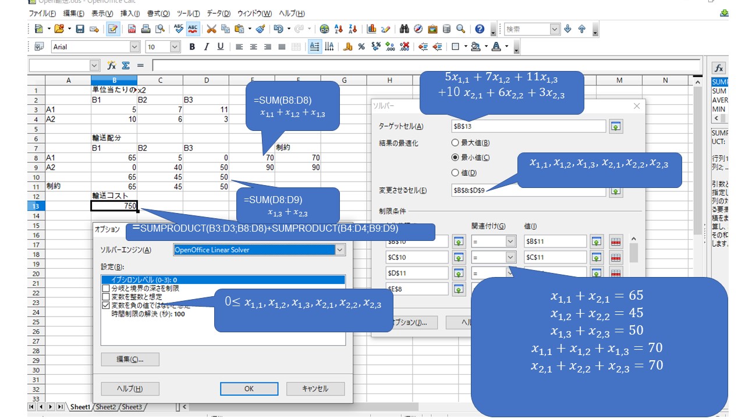Open the Insert Chart tool
745x419 pixels.
point(371,29)
